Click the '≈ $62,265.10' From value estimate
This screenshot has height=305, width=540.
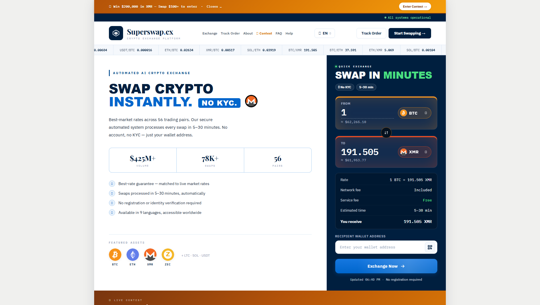click(353, 122)
